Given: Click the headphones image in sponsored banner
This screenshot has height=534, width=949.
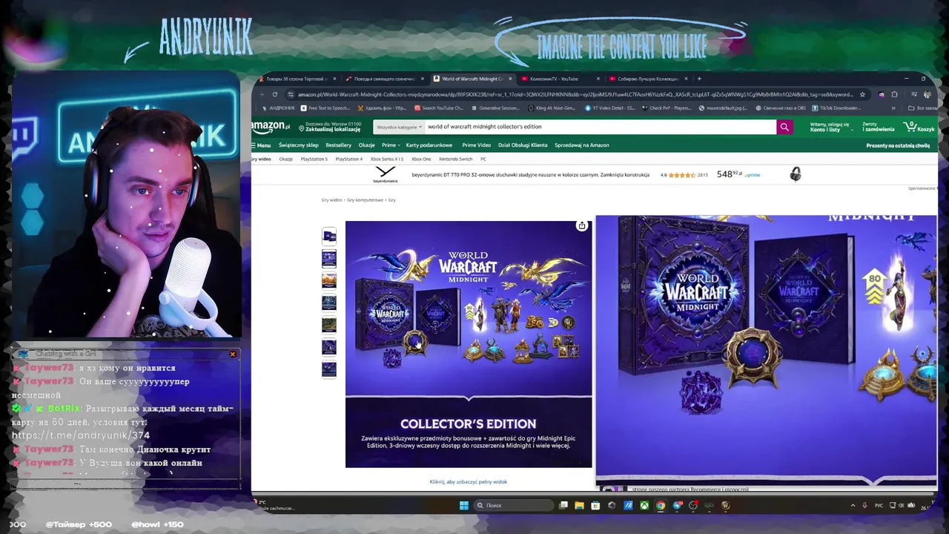Looking at the screenshot, I should click(x=796, y=174).
